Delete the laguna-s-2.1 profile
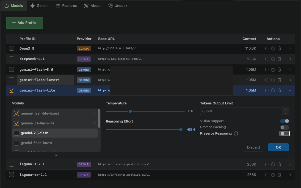This screenshot has height=188, width=301. (x=279, y=164)
